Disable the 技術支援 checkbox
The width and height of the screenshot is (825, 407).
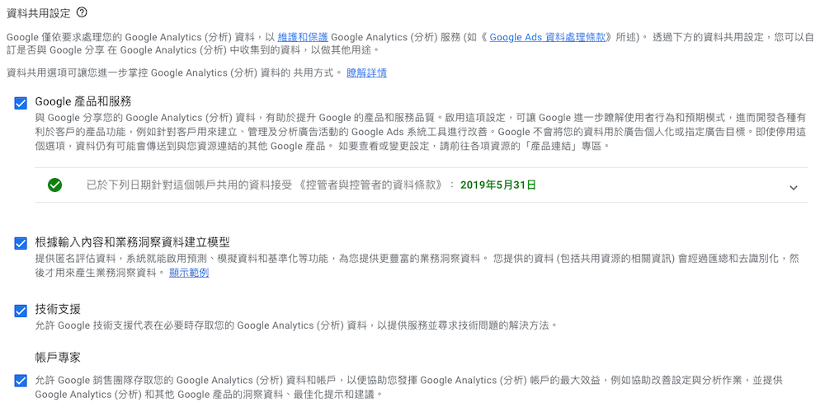pos(21,311)
